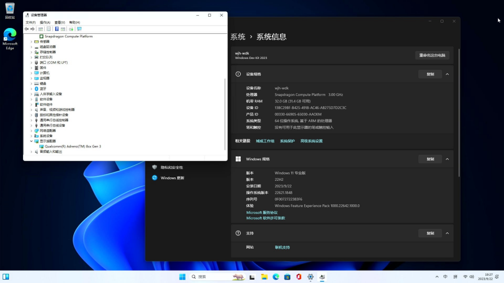Click the 重命名这台电脑 button
This screenshot has height=283, width=504.
pyautogui.click(x=432, y=55)
